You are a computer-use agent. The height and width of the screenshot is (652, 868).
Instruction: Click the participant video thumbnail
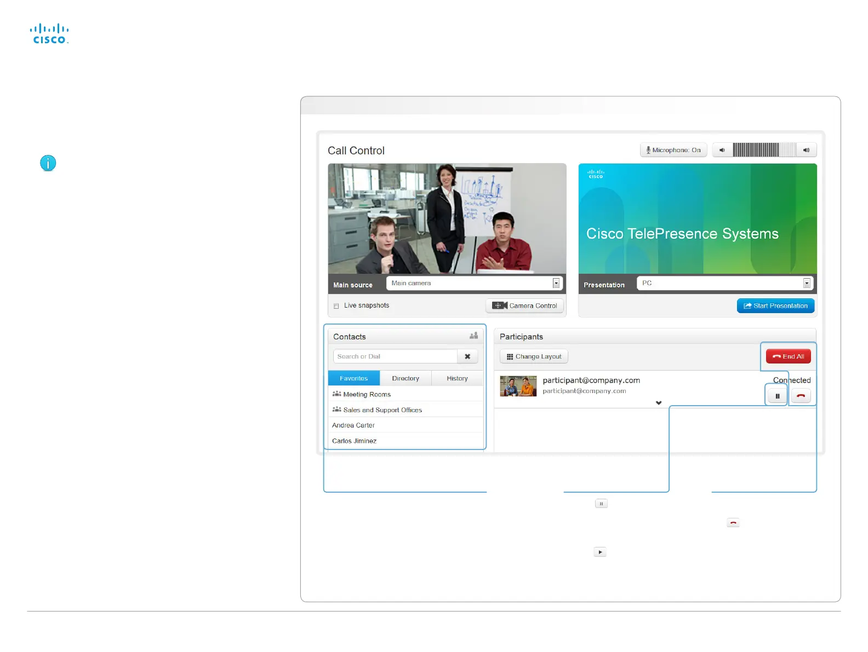click(518, 386)
